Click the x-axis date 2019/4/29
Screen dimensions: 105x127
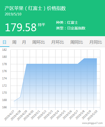click(x=22, y=116)
